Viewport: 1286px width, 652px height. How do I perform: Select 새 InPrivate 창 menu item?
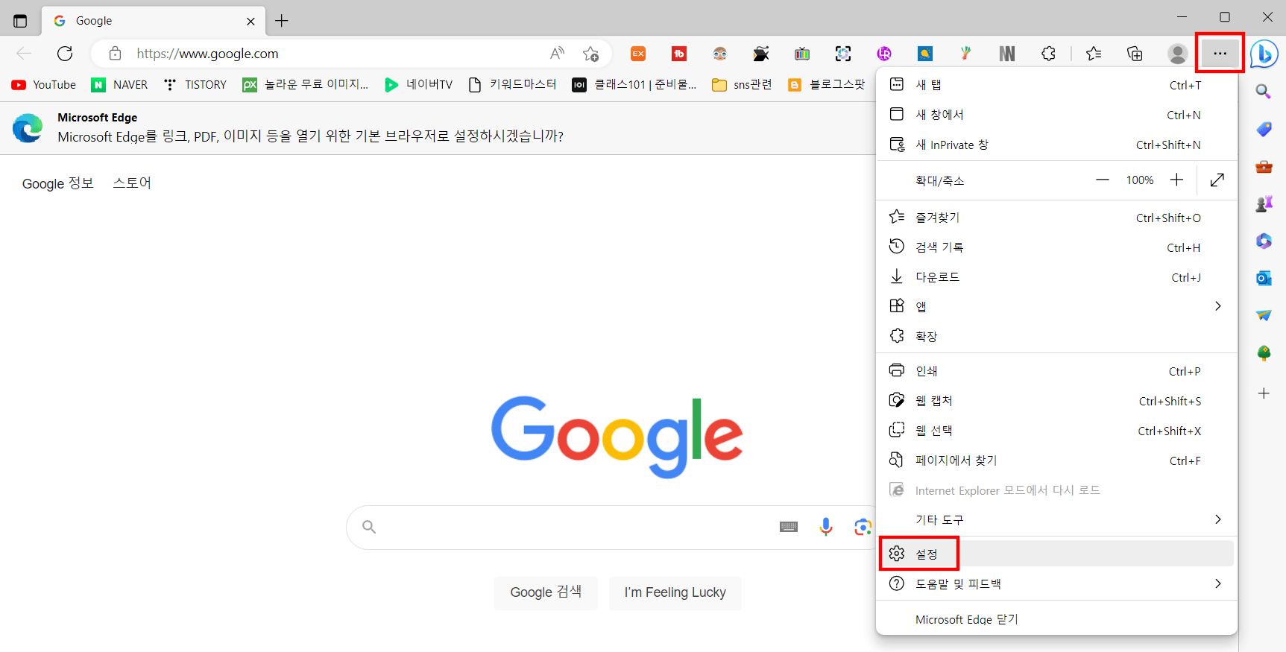coord(1056,145)
